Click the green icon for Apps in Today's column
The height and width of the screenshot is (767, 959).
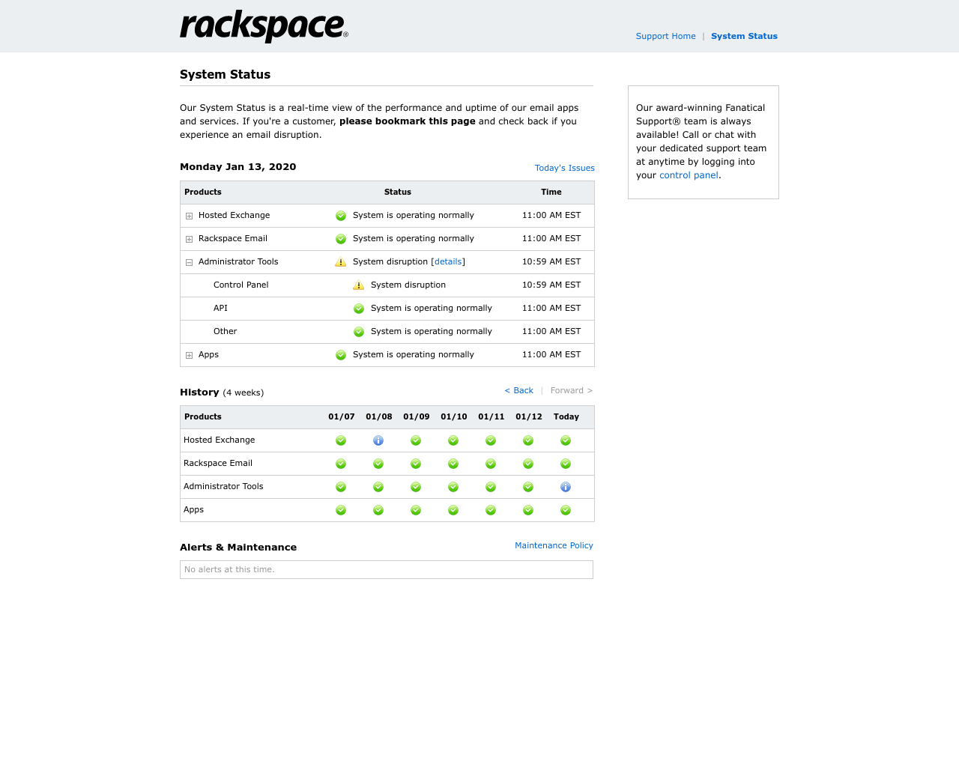click(566, 509)
